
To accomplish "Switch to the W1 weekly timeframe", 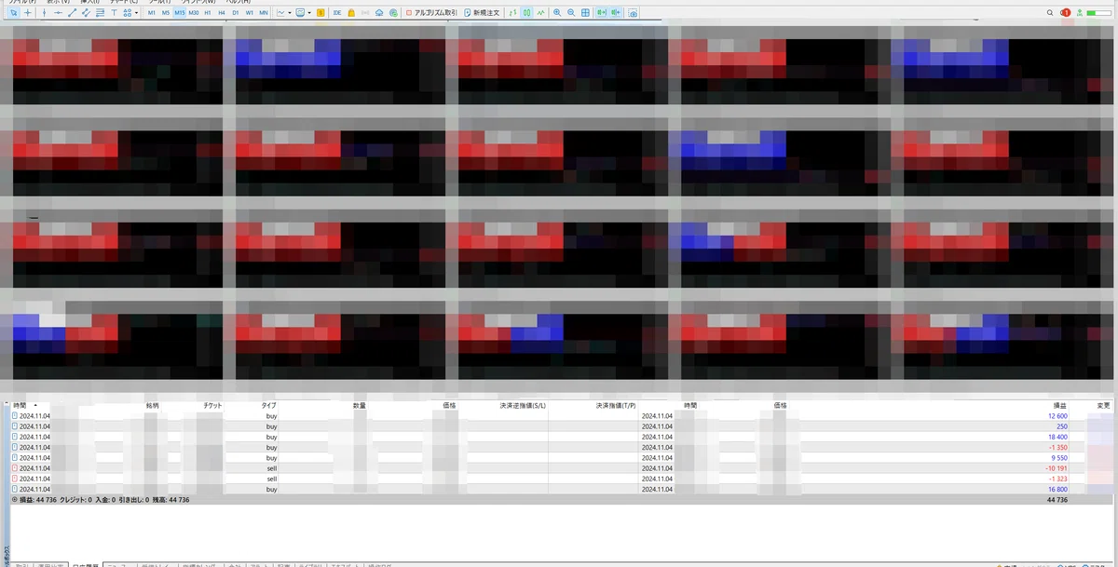I will point(250,13).
